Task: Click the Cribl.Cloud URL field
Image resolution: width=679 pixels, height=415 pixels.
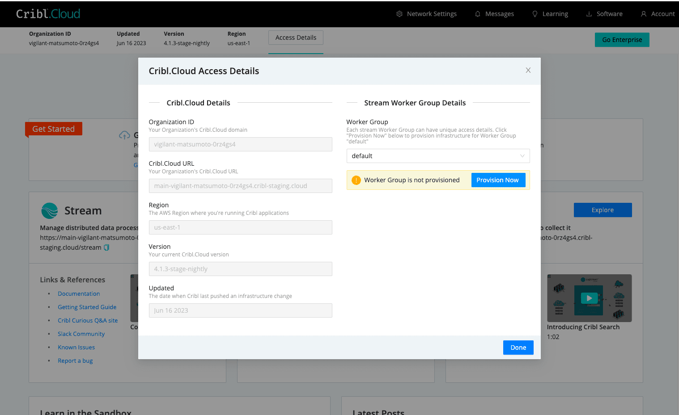Action: tap(240, 186)
